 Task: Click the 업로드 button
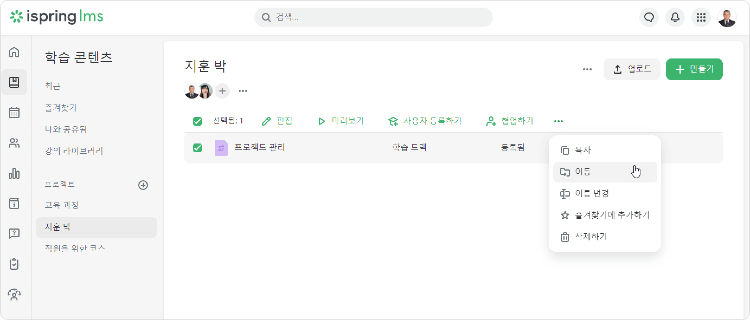click(x=632, y=69)
